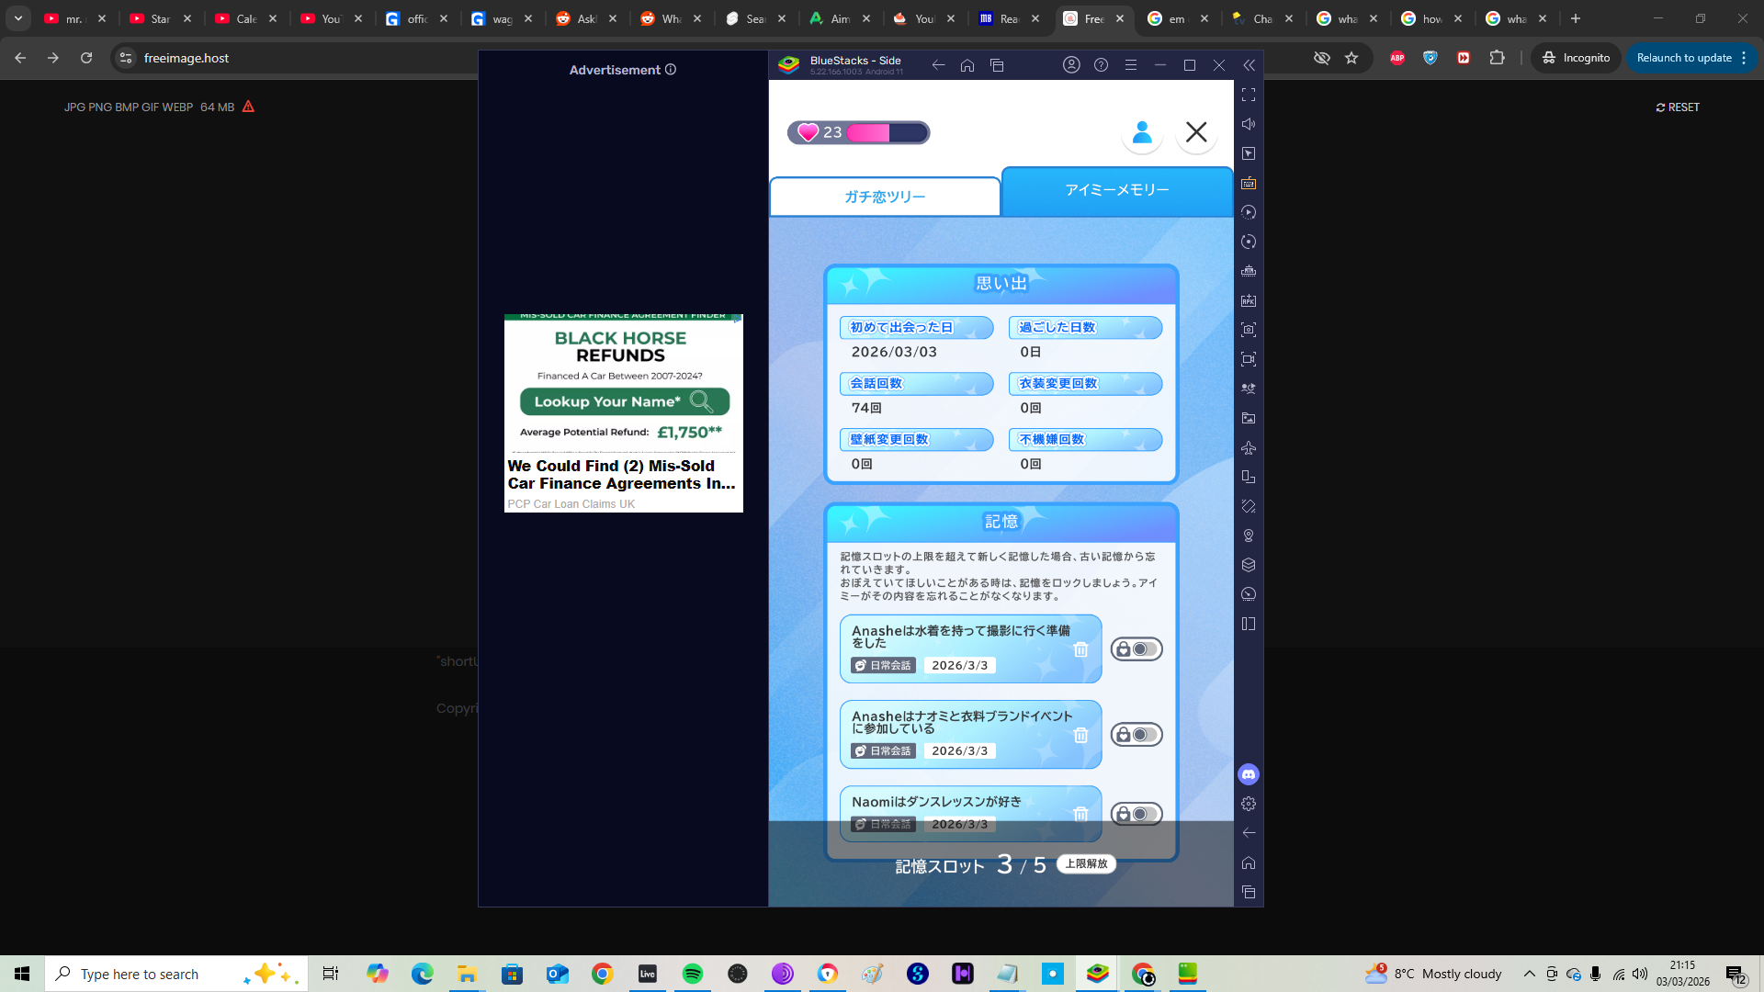Click the 上限解放 slot unlock button
Screen dimensions: 1764x992
[1086, 864]
